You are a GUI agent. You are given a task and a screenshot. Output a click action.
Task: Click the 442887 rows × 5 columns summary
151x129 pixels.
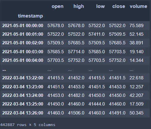(28, 125)
